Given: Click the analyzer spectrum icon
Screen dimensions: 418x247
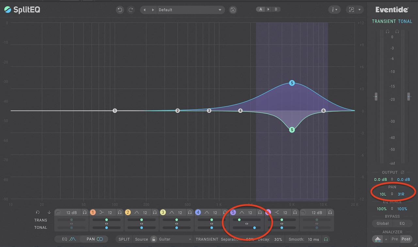Looking at the screenshot, I should 378,239.
